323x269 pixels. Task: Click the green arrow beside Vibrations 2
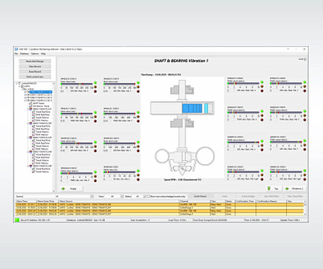tap(287, 189)
